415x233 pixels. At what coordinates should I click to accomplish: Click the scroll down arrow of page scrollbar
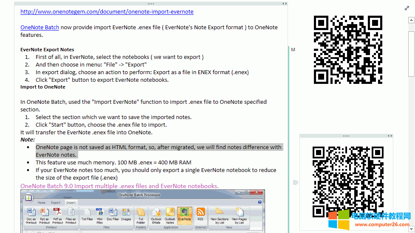coord(411,229)
